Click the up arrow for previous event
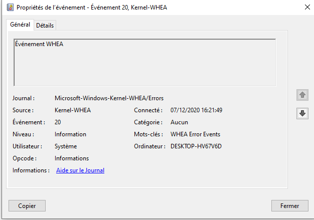This screenshot has height=220, width=314. [x=302, y=95]
